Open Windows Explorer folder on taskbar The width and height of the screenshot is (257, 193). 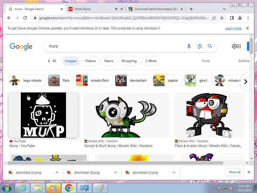click(38, 188)
